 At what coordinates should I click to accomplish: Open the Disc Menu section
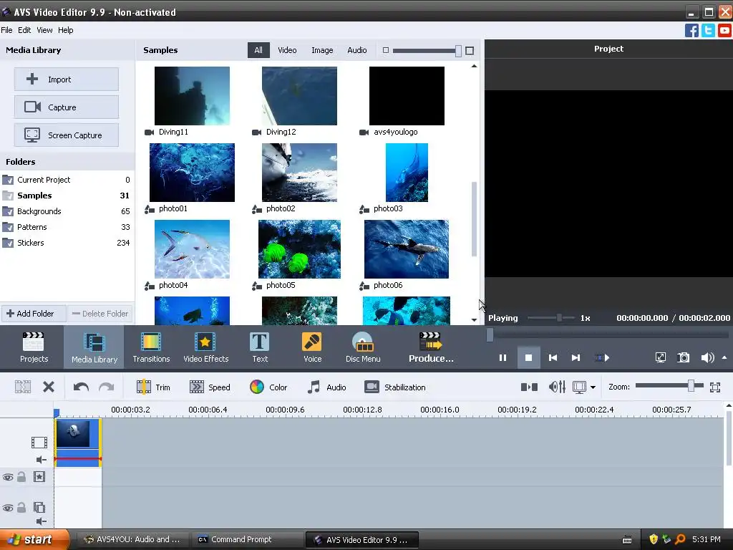[x=363, y=347]
